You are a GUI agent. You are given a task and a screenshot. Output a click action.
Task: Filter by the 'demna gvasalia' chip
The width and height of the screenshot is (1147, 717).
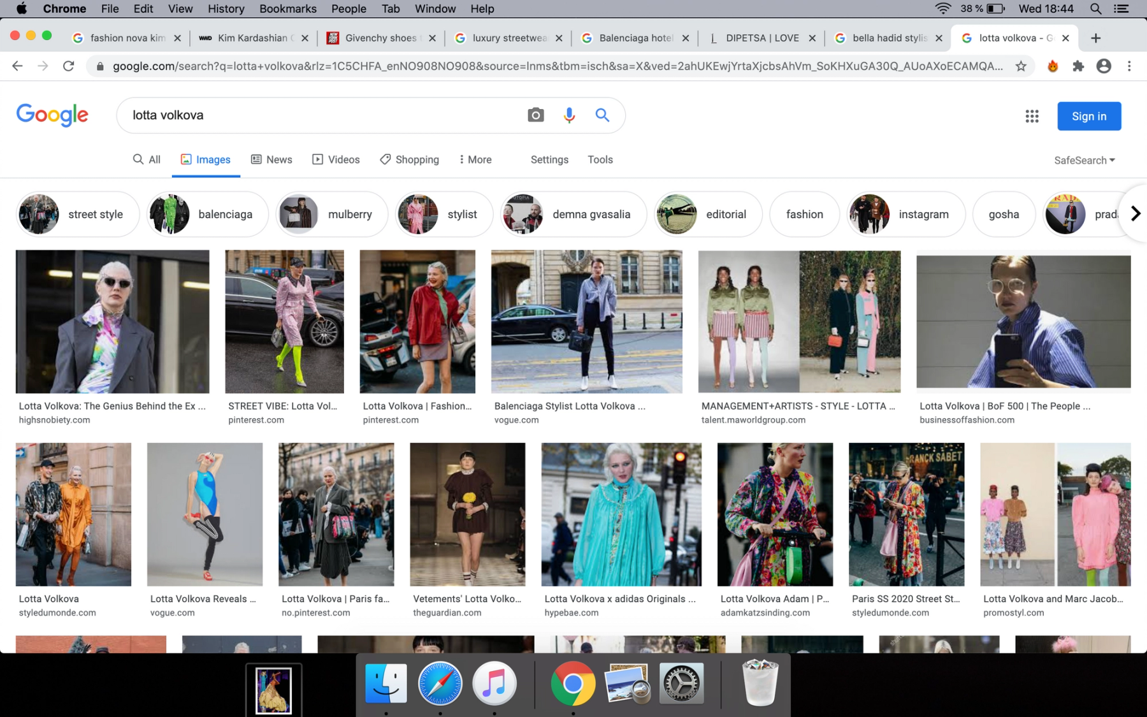tap(573, 214)
